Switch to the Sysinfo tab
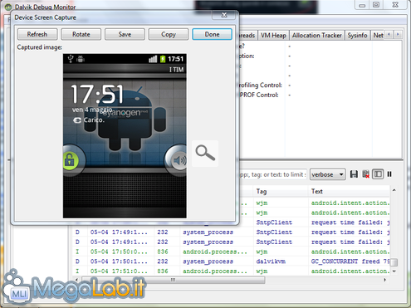The height and width of the screenshot is (308, 411). coord(357,36)
